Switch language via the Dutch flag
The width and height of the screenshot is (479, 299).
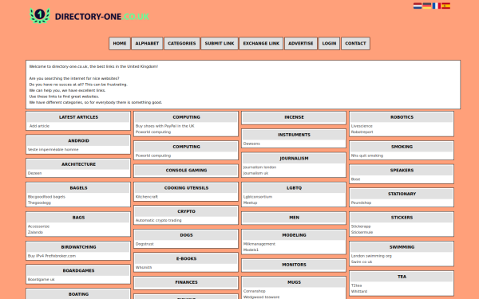point(418,6)
